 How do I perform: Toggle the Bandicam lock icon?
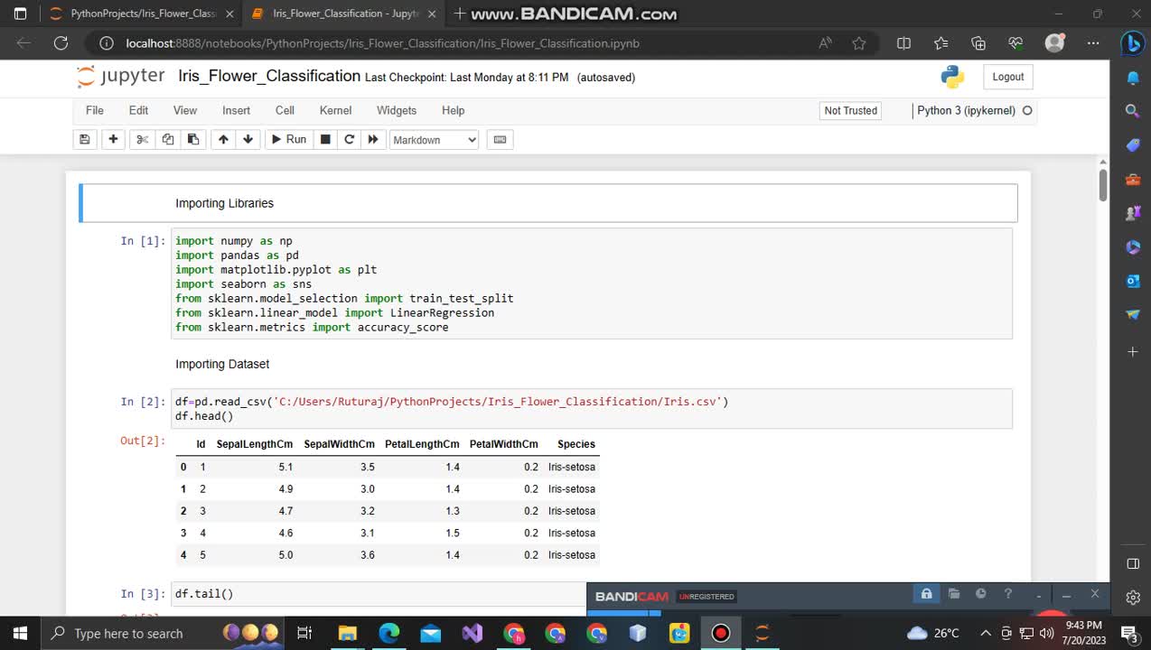point(926,594)
